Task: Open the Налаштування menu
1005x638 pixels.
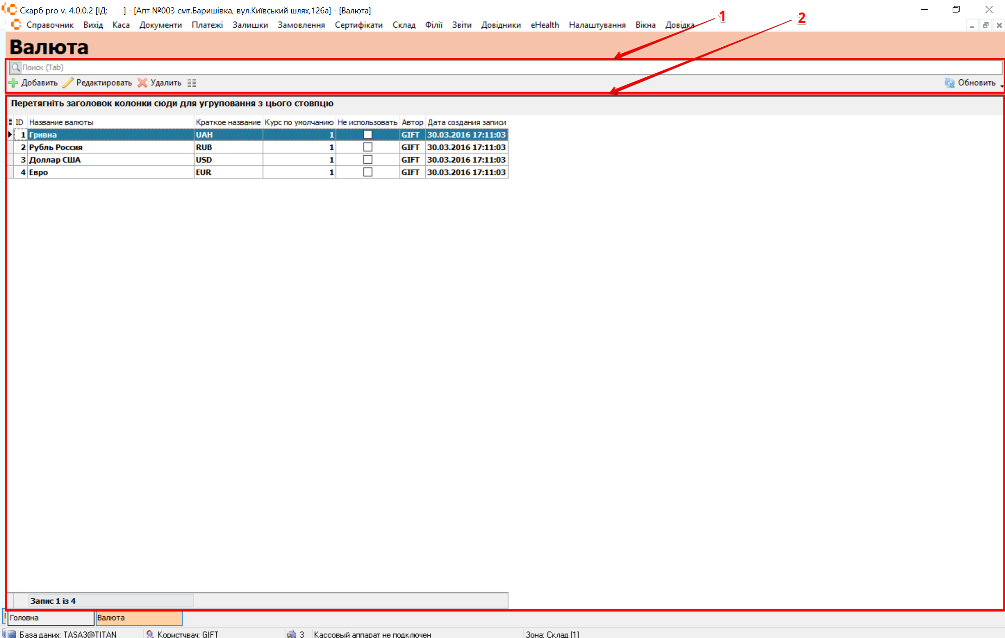Action: pyautogui.click(x=597, y=25)
